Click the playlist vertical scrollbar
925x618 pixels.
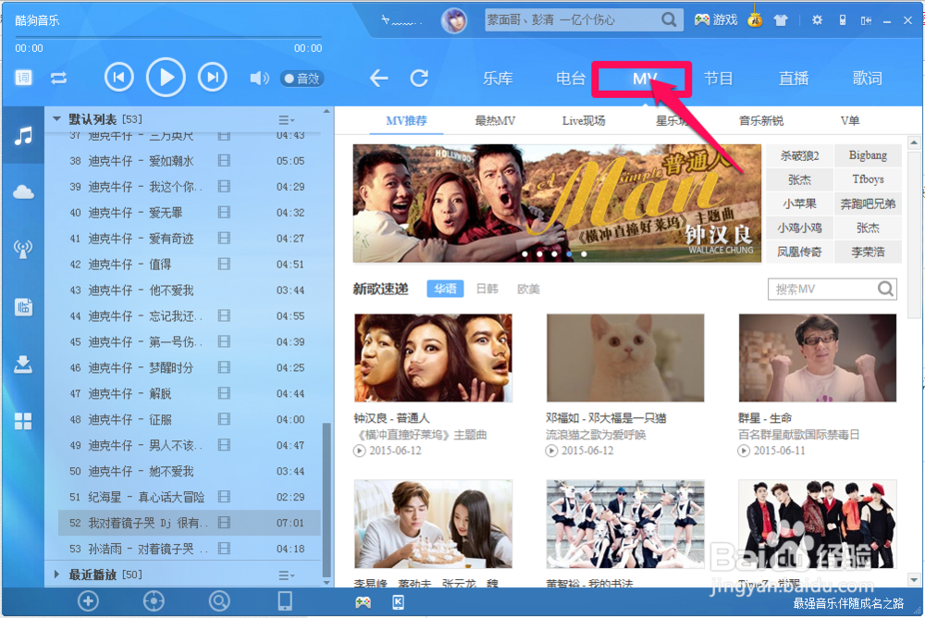327,500
